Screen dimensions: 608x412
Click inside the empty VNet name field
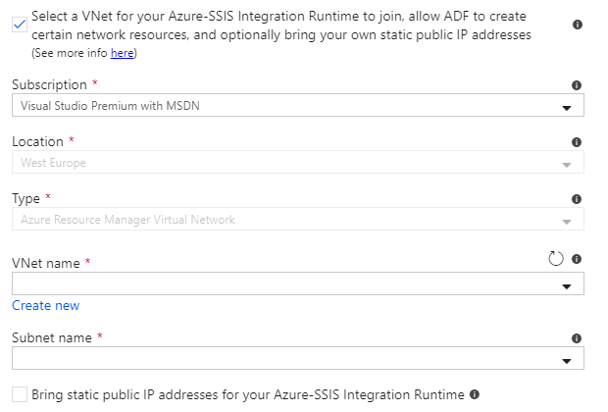(x=275, y=284)
